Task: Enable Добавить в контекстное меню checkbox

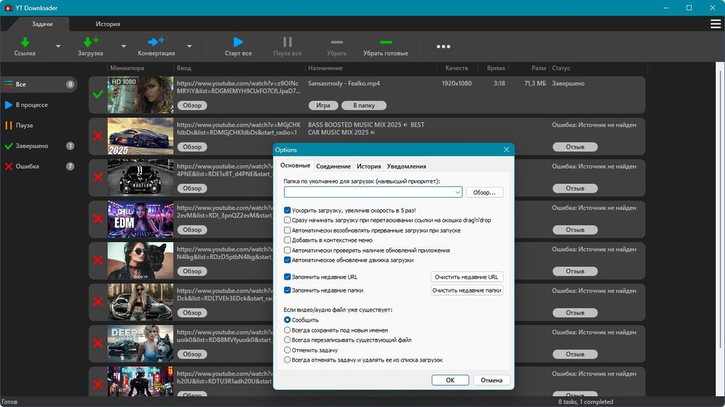Action: tap(288, 240)
